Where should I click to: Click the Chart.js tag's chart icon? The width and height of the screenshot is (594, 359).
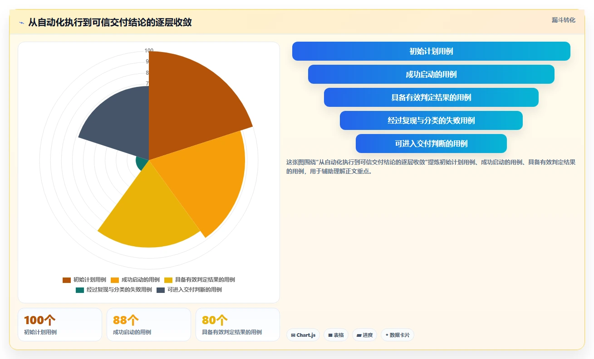(x=293, y=335)
